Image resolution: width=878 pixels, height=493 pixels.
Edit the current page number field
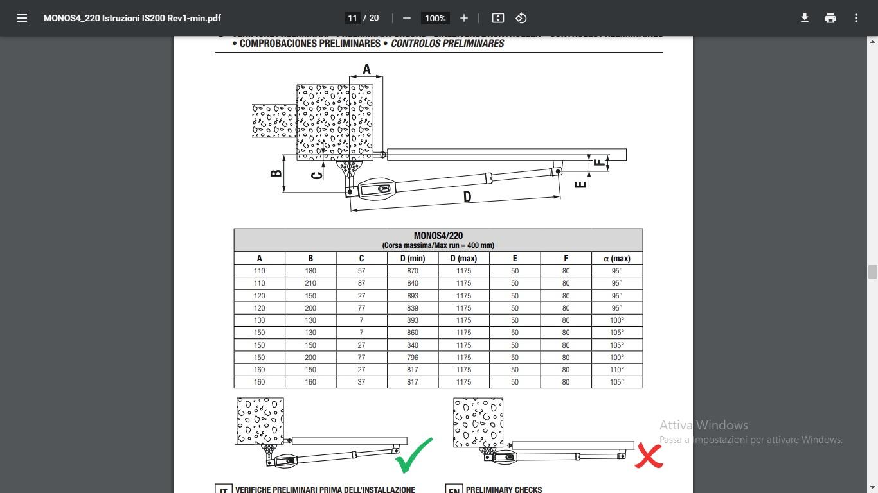tap(352, 18)
